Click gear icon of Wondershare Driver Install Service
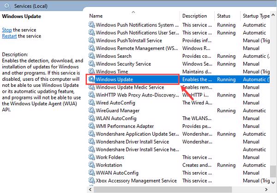 [92, 142]
